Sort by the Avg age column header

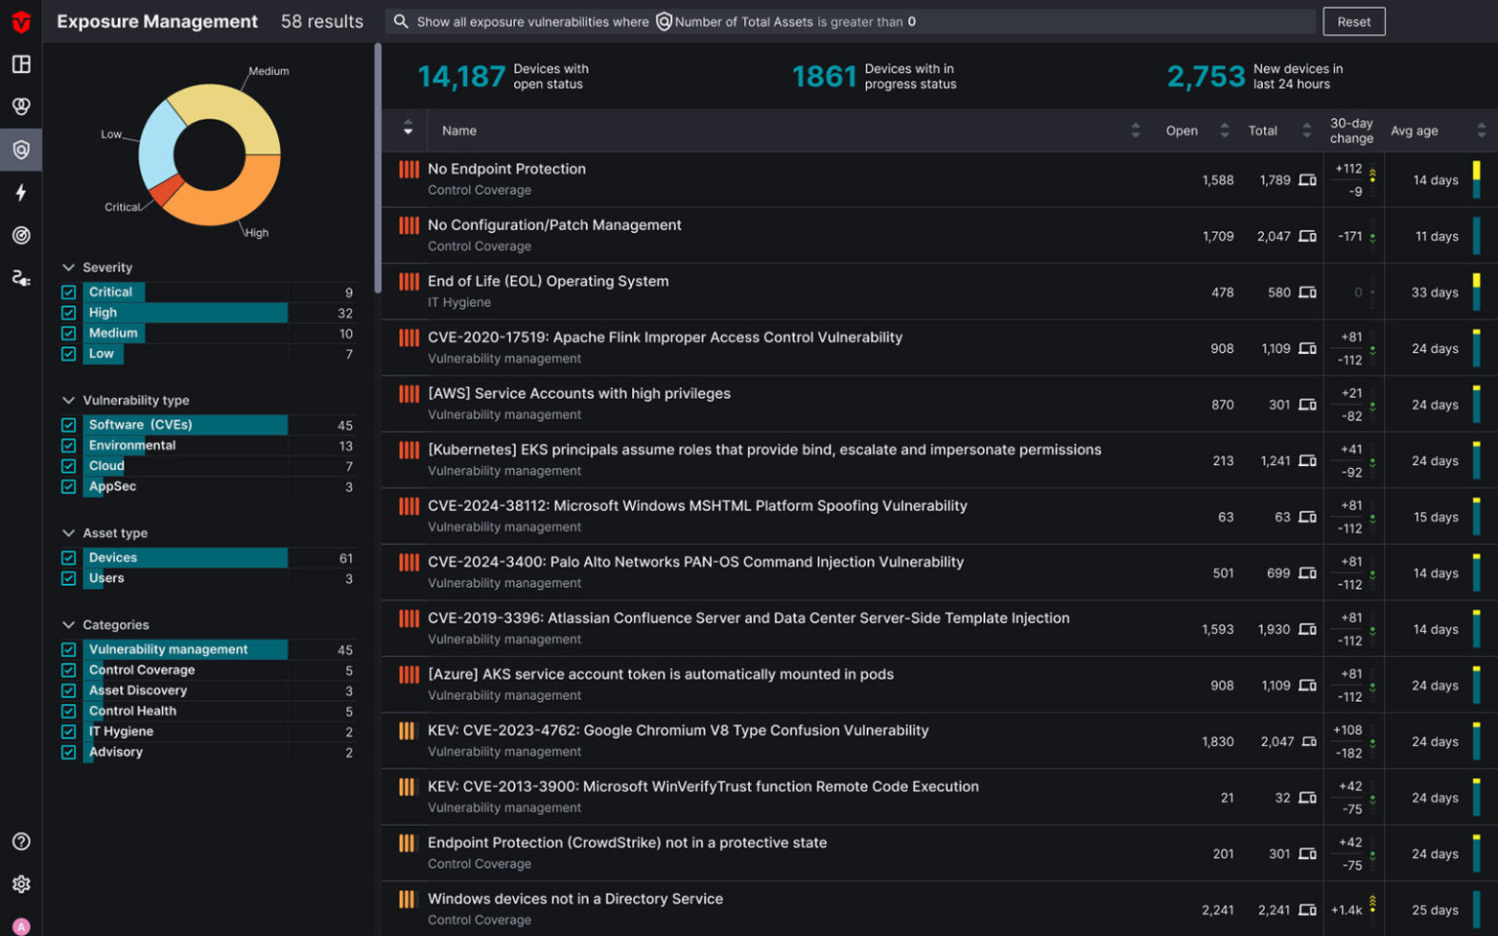pyautogui.click(x=1414, y=131)
